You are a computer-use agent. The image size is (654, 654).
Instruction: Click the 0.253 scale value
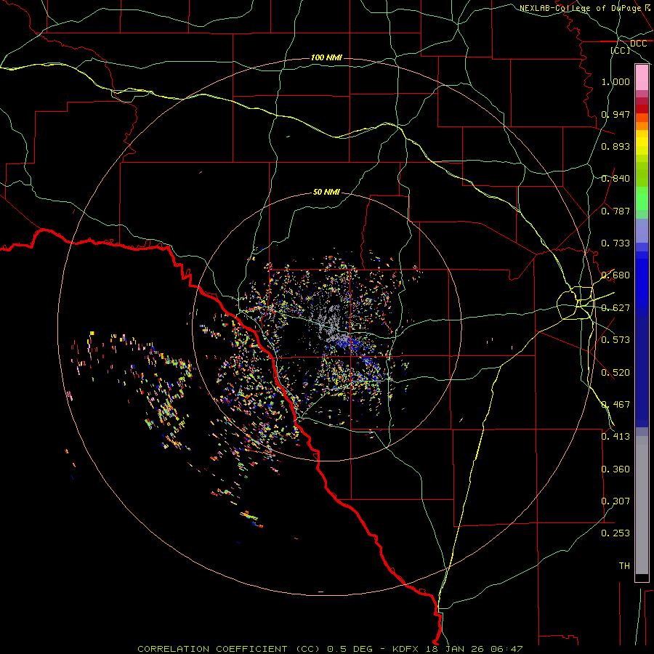point(615,533)
